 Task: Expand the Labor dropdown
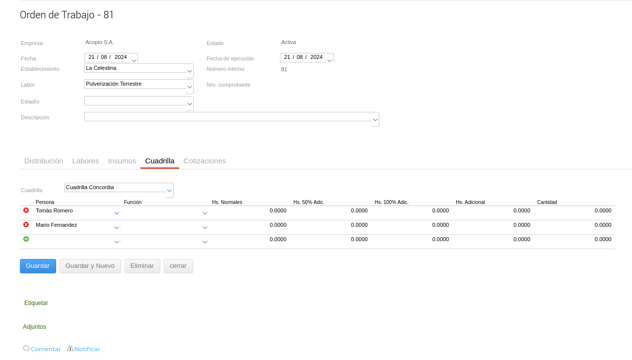pos(190,87)
